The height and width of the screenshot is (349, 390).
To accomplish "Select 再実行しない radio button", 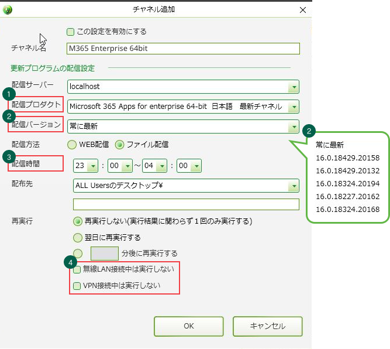I will click(78, 221).
